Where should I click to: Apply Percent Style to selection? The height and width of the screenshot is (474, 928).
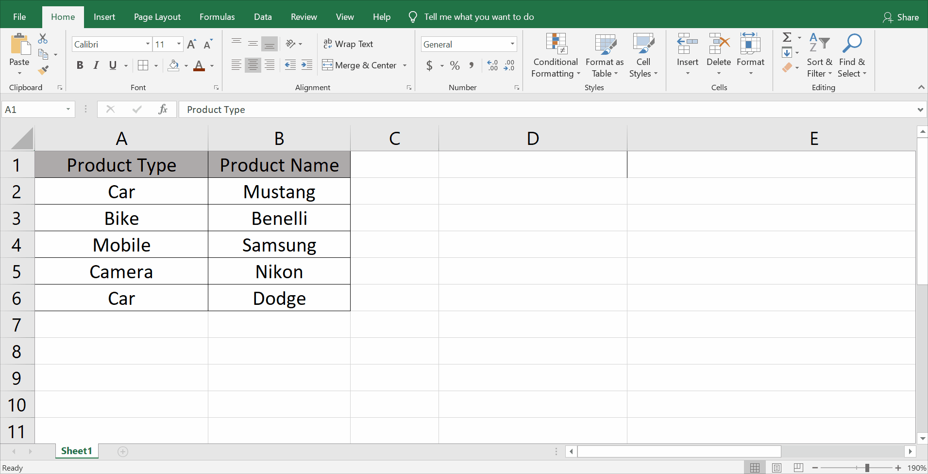pos(455,65)
